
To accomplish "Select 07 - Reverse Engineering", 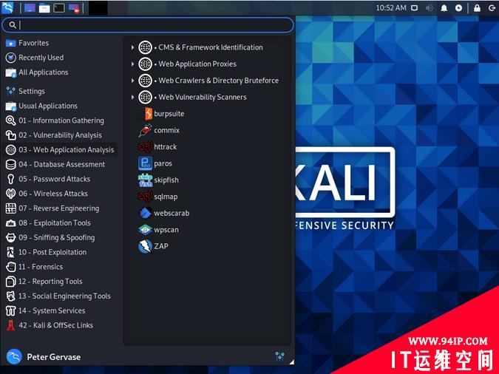I will pos(52,208).
